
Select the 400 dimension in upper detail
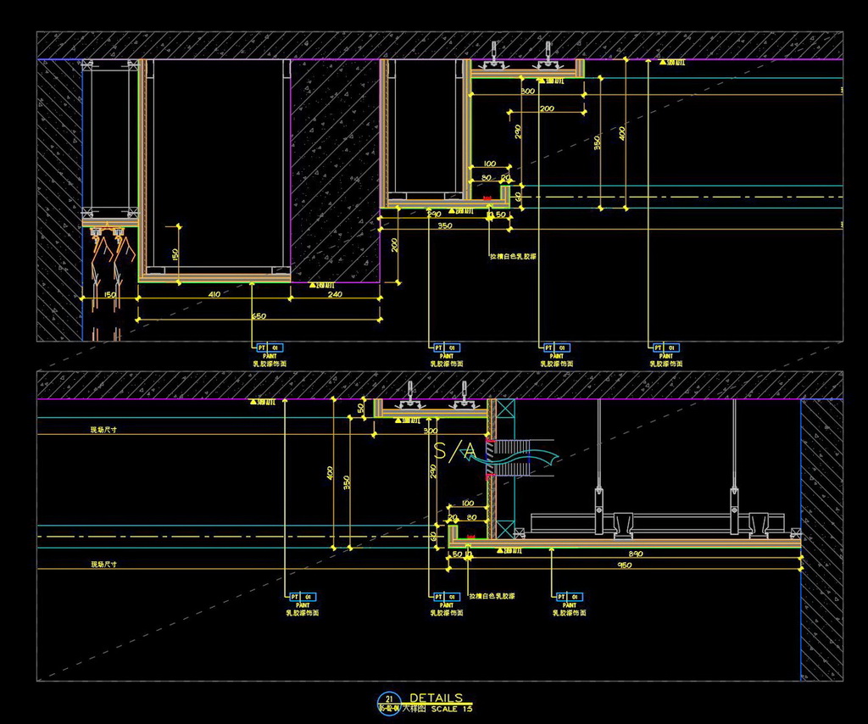(623, 134)
